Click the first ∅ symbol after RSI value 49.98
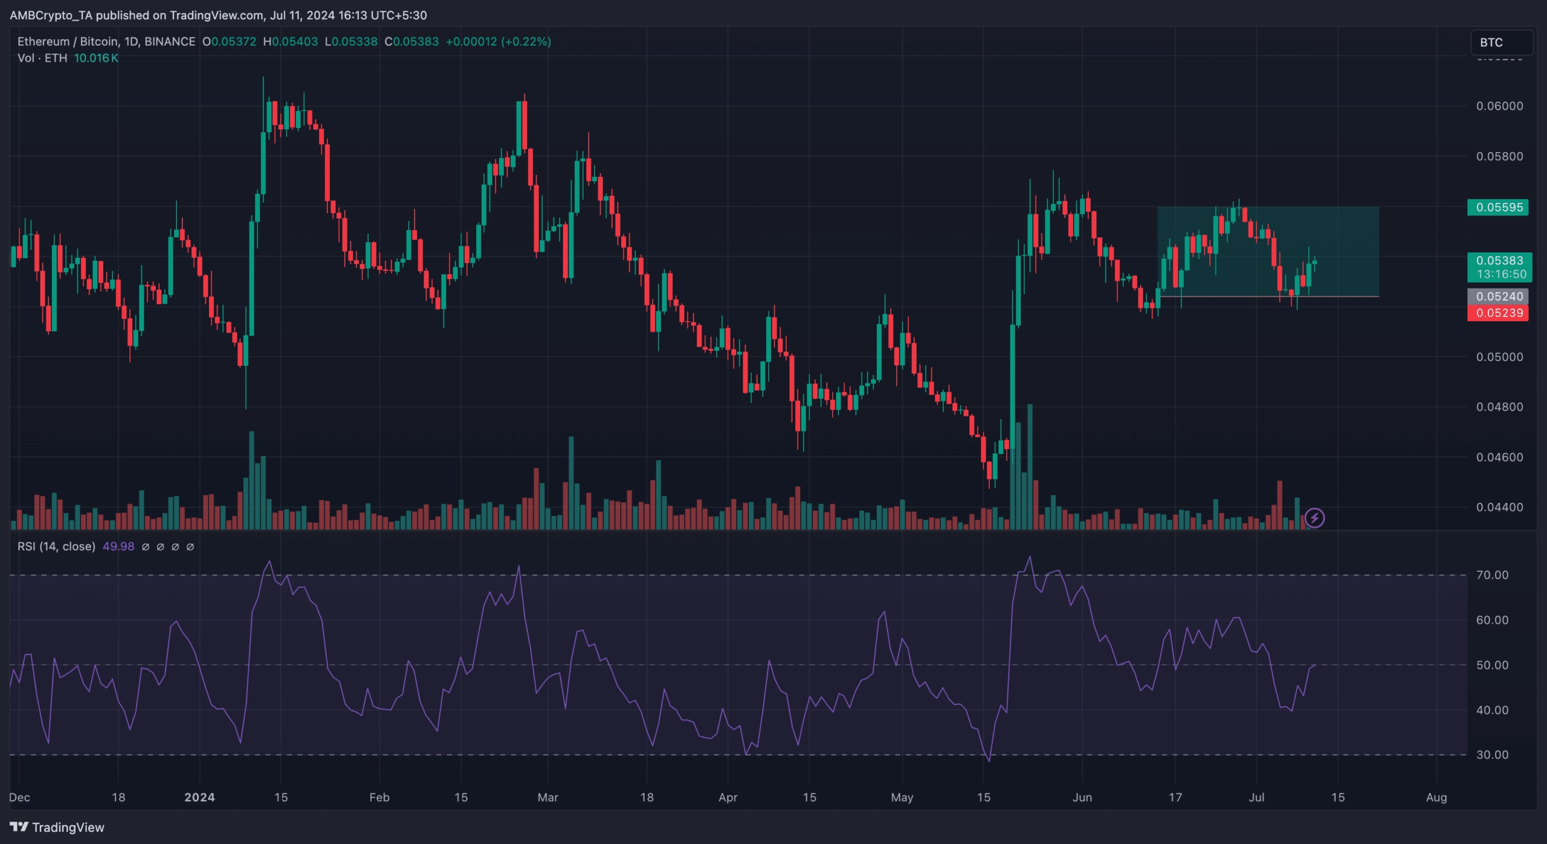Image resolution: width=1547 pixels, height=844 pixels. click(x=146, y=547)
